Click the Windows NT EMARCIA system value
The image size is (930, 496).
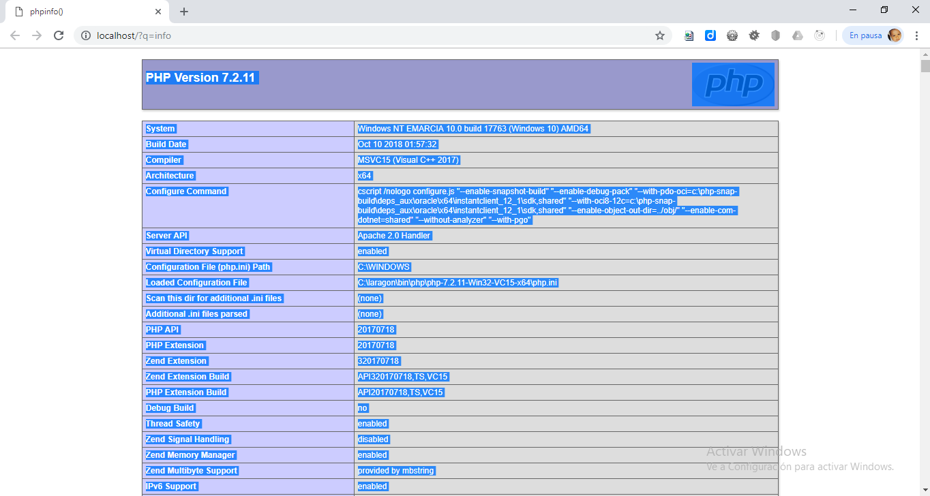point(473,129)
